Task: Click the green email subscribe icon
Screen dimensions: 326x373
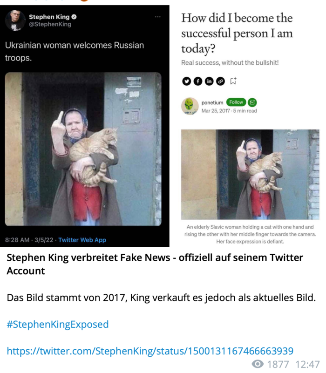Action: pos(252,102)
